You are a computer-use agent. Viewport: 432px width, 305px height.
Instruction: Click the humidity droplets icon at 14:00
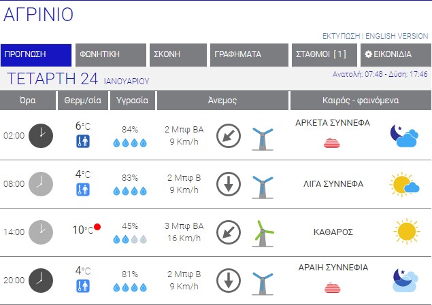tap(129, 239)
